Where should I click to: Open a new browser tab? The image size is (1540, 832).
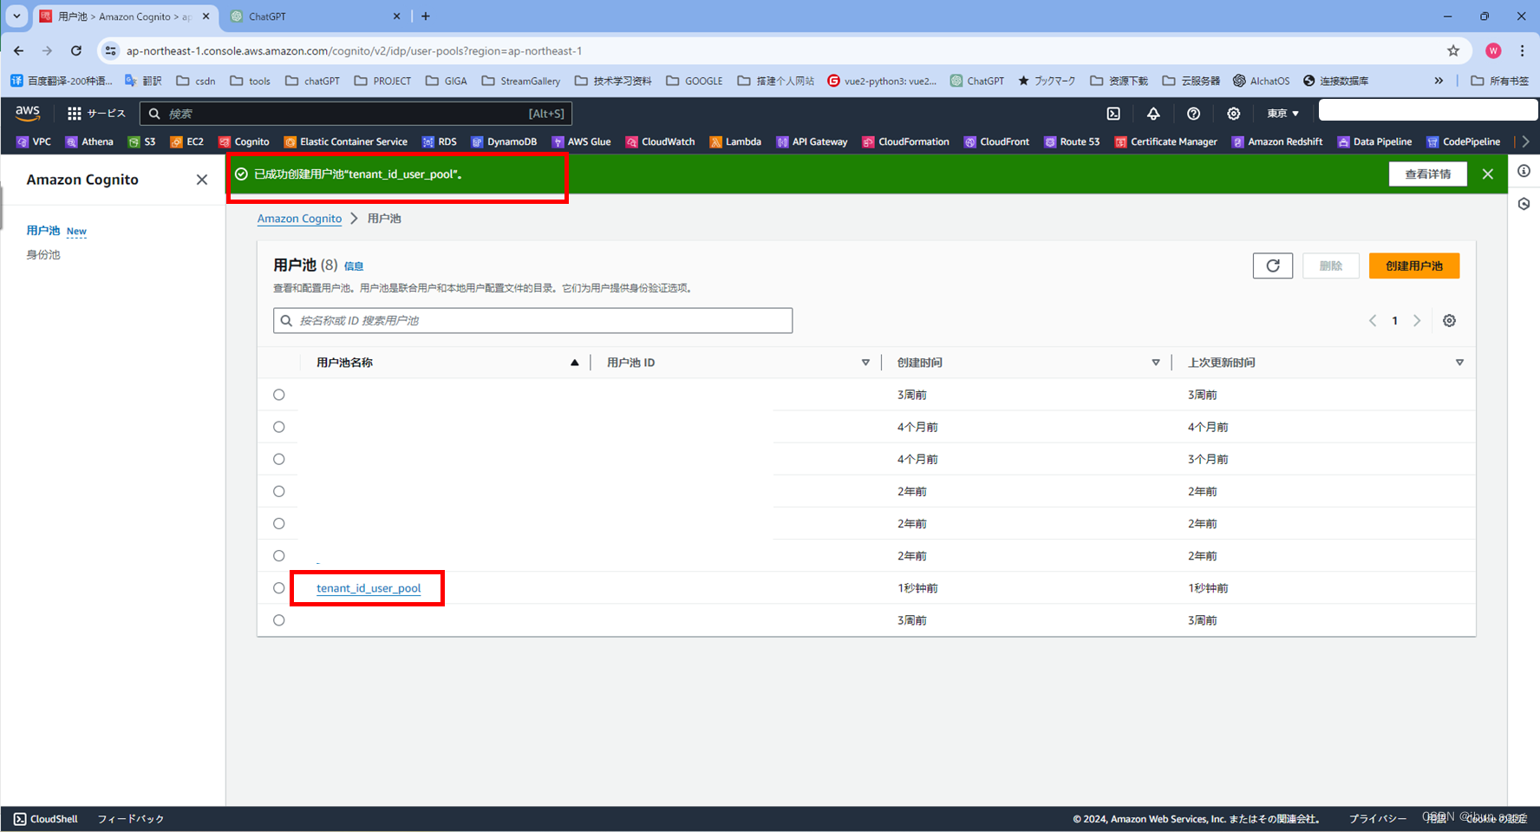[426, 16]
